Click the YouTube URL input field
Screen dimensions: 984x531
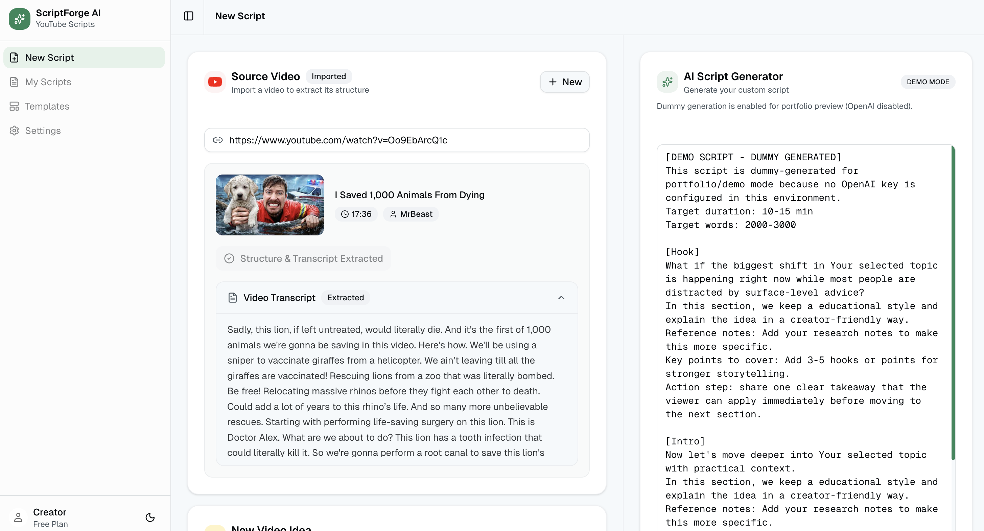coord(397,140)
